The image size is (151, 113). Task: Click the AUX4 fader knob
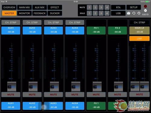(x=76, y=87)
